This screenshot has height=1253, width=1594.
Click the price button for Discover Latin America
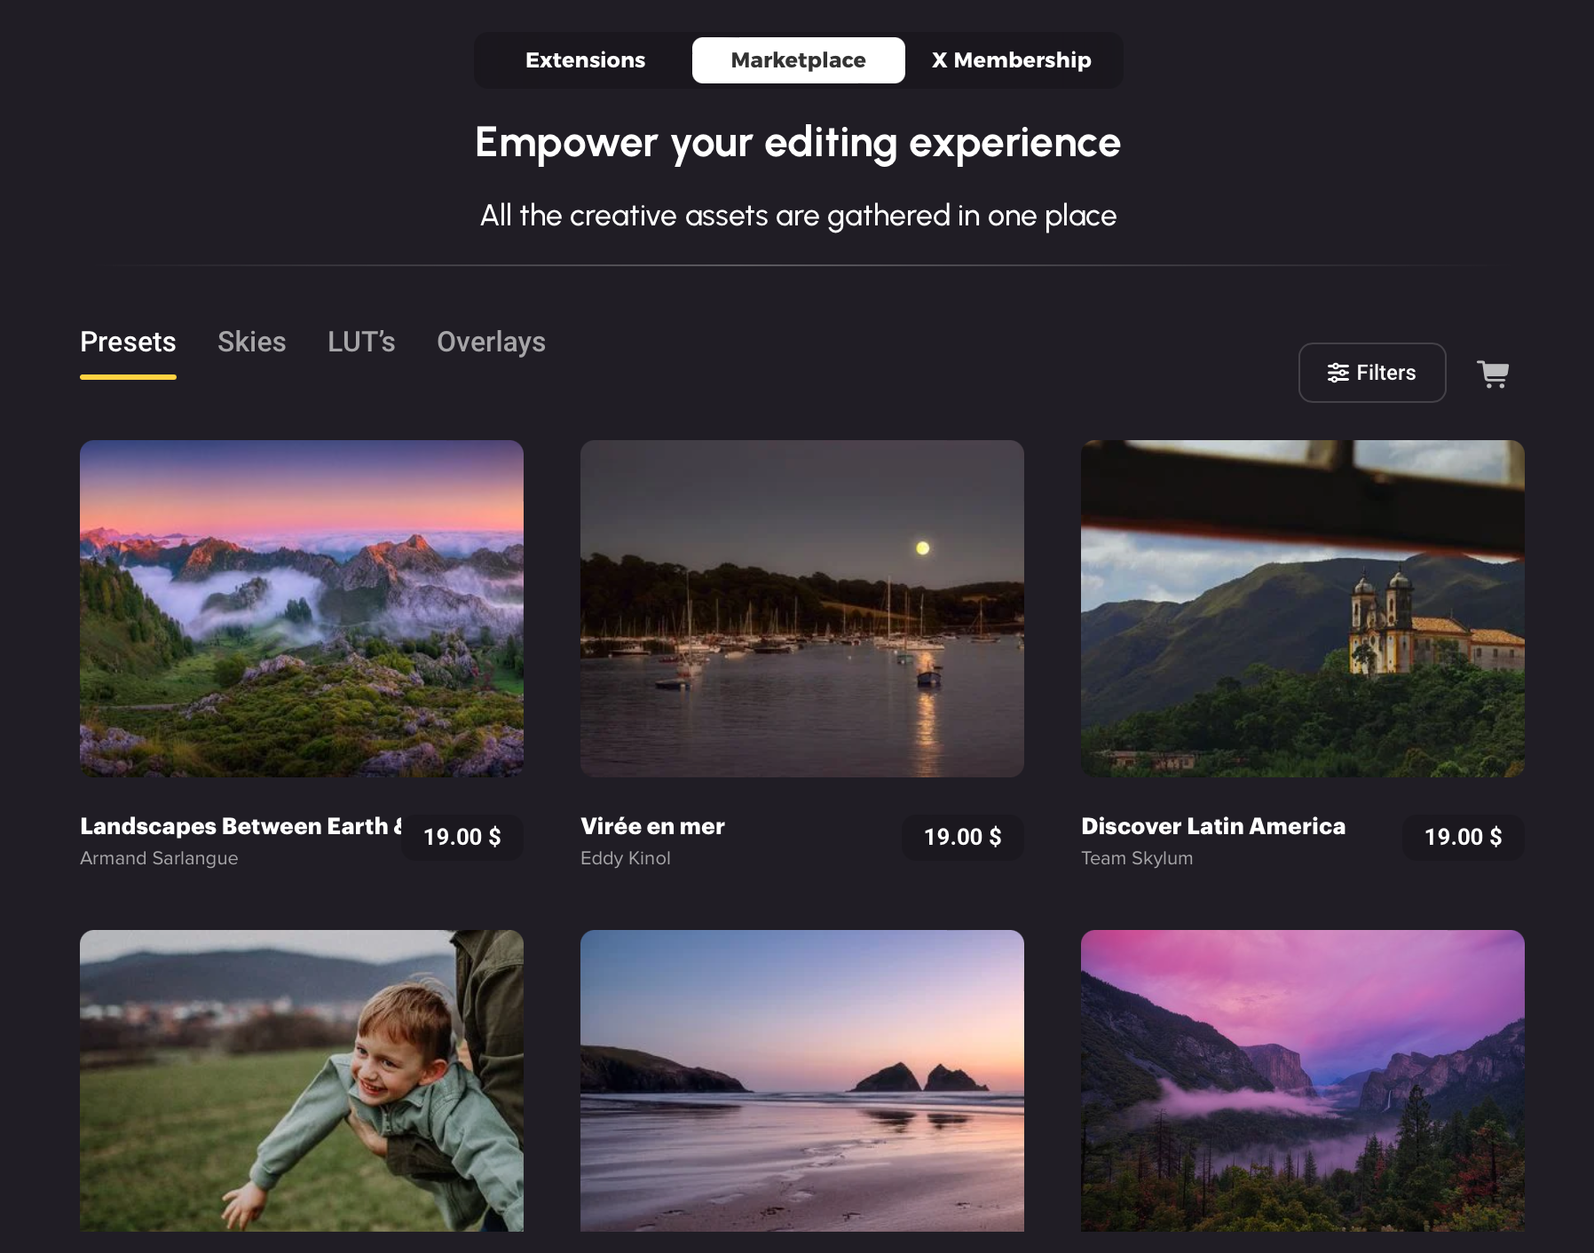click(1463, 837)
